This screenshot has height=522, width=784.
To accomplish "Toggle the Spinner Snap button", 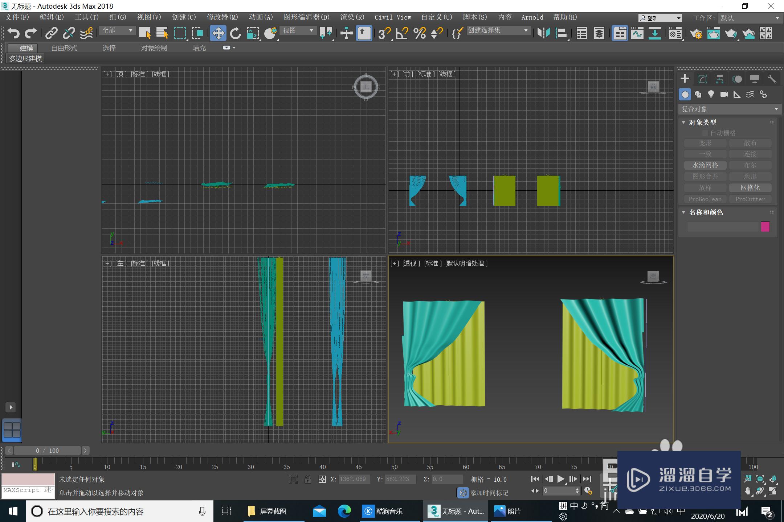I will (x=437, y=33).
